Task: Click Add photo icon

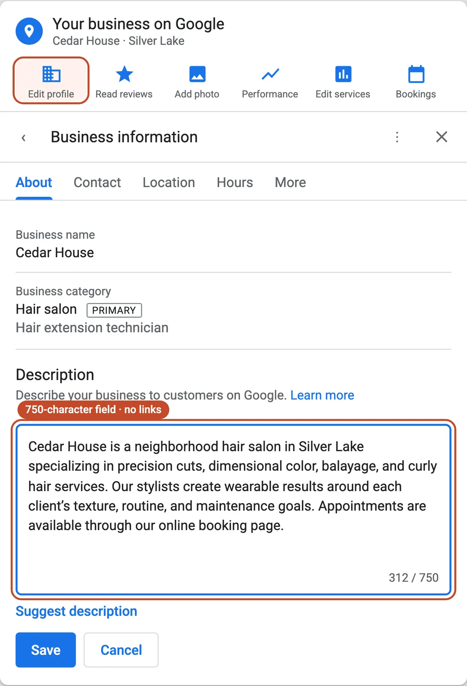Action: (197, 74)
